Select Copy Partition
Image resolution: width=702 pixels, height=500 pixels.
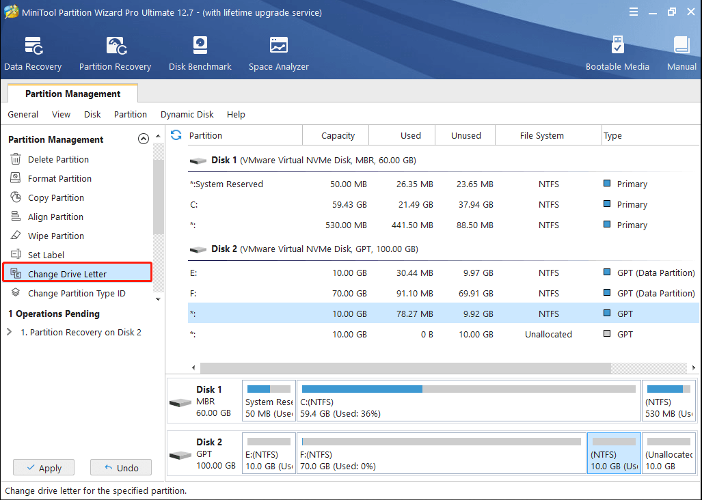(x=56, y=197)
